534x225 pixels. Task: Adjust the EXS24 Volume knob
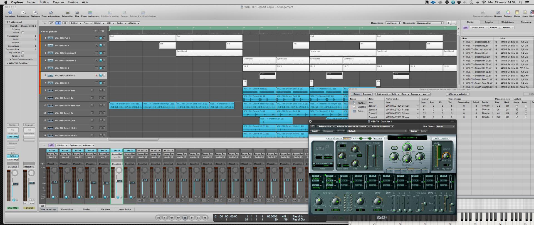(446, 156)
